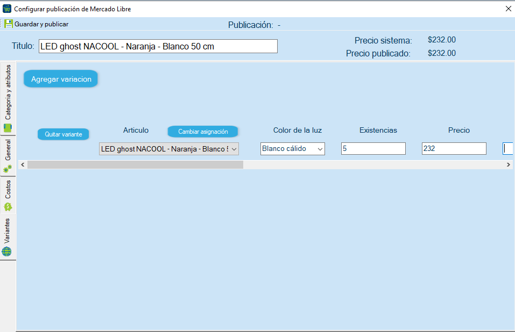Click the Existencias field showing 5
The height and width of the screenshot is (332, 515).
point(373,148)
